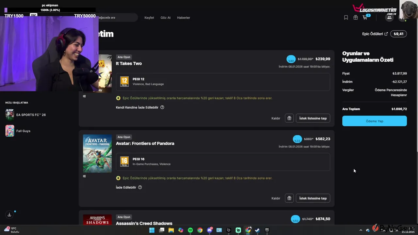Open Discord from the taskbar
This screenshot has height=235, width=418.
[x=210, y=230]
